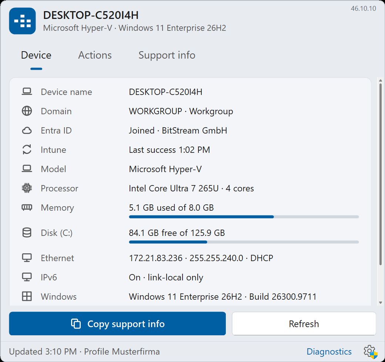Screen dimensions: 385x362
Task: Click the Refresh button
Action: click(x=304, y=324)
